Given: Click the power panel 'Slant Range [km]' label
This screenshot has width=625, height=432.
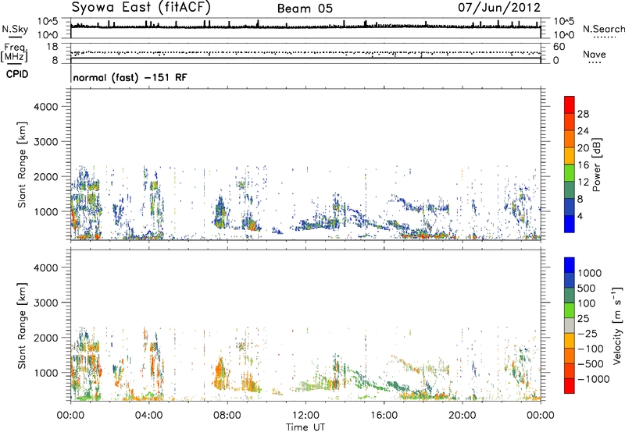Looking at the screenshot, I should [22, 165].
